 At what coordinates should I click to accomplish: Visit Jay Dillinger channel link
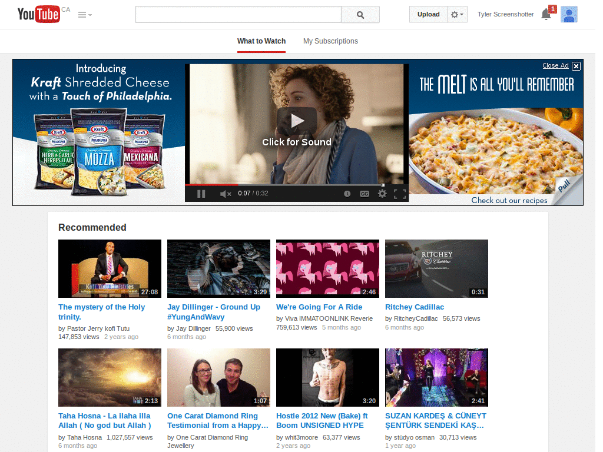(x=193, y=328)
